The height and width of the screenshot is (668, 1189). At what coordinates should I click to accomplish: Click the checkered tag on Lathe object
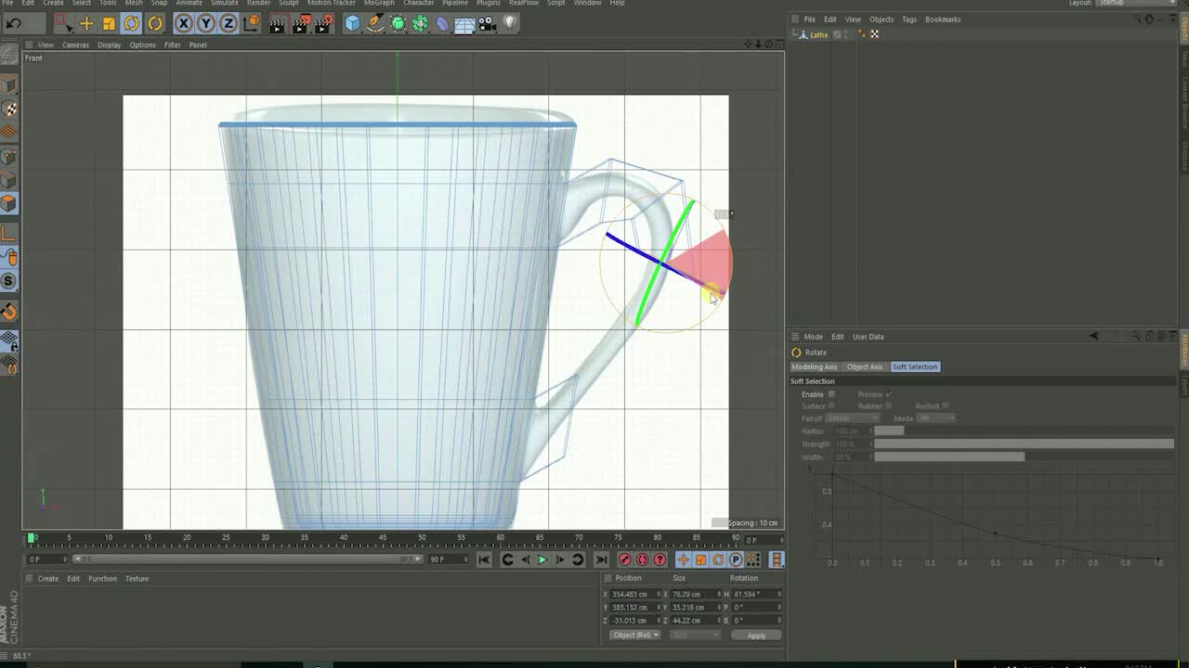[x=875, y=34]
